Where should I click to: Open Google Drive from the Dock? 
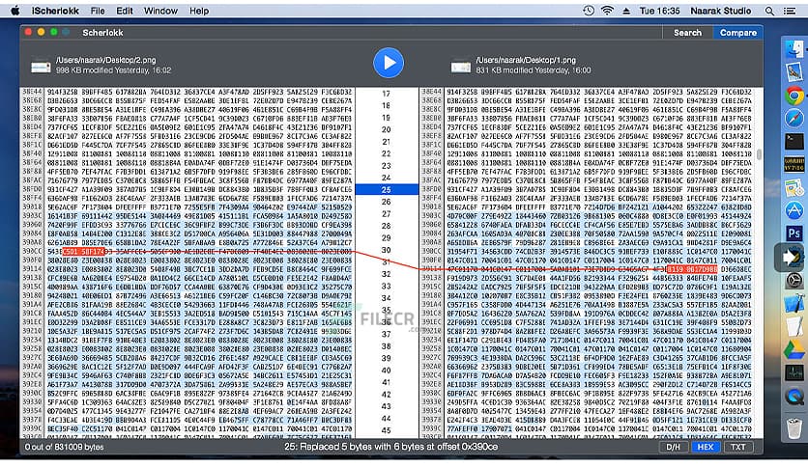pyautogui.click(x=794, y=349)
